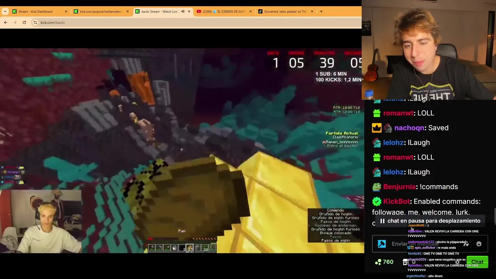The width and height of the screenshot is (496, 279).
Task: Close the TikTok 'zeko pelado' tab
Action: [312, 12]
